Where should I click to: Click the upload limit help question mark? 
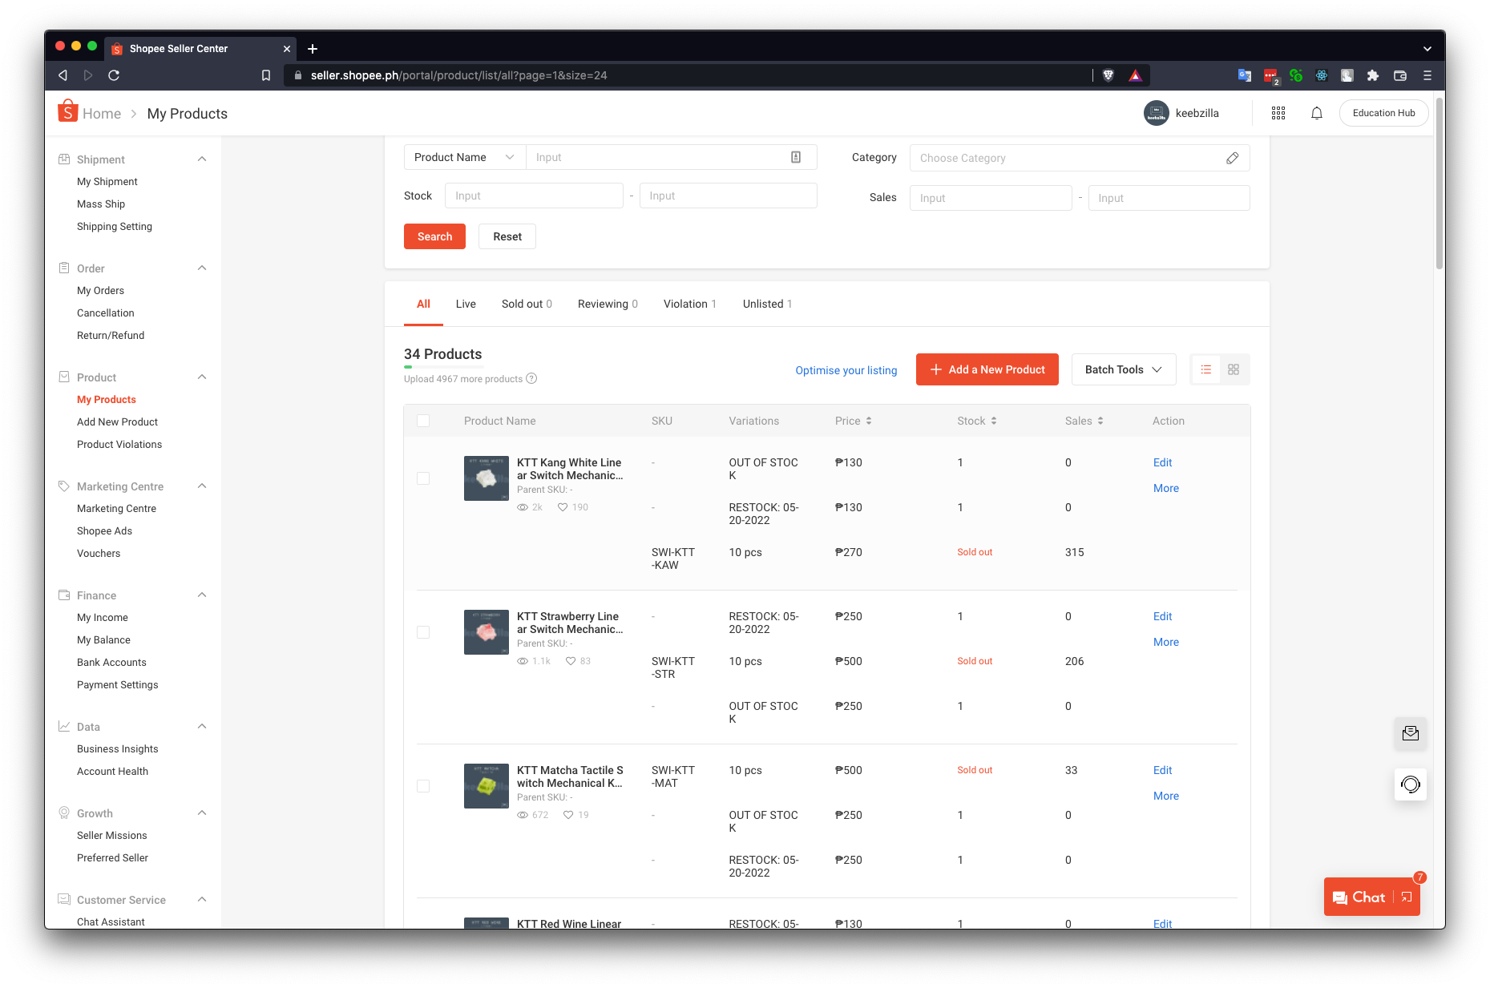point(531,378)
